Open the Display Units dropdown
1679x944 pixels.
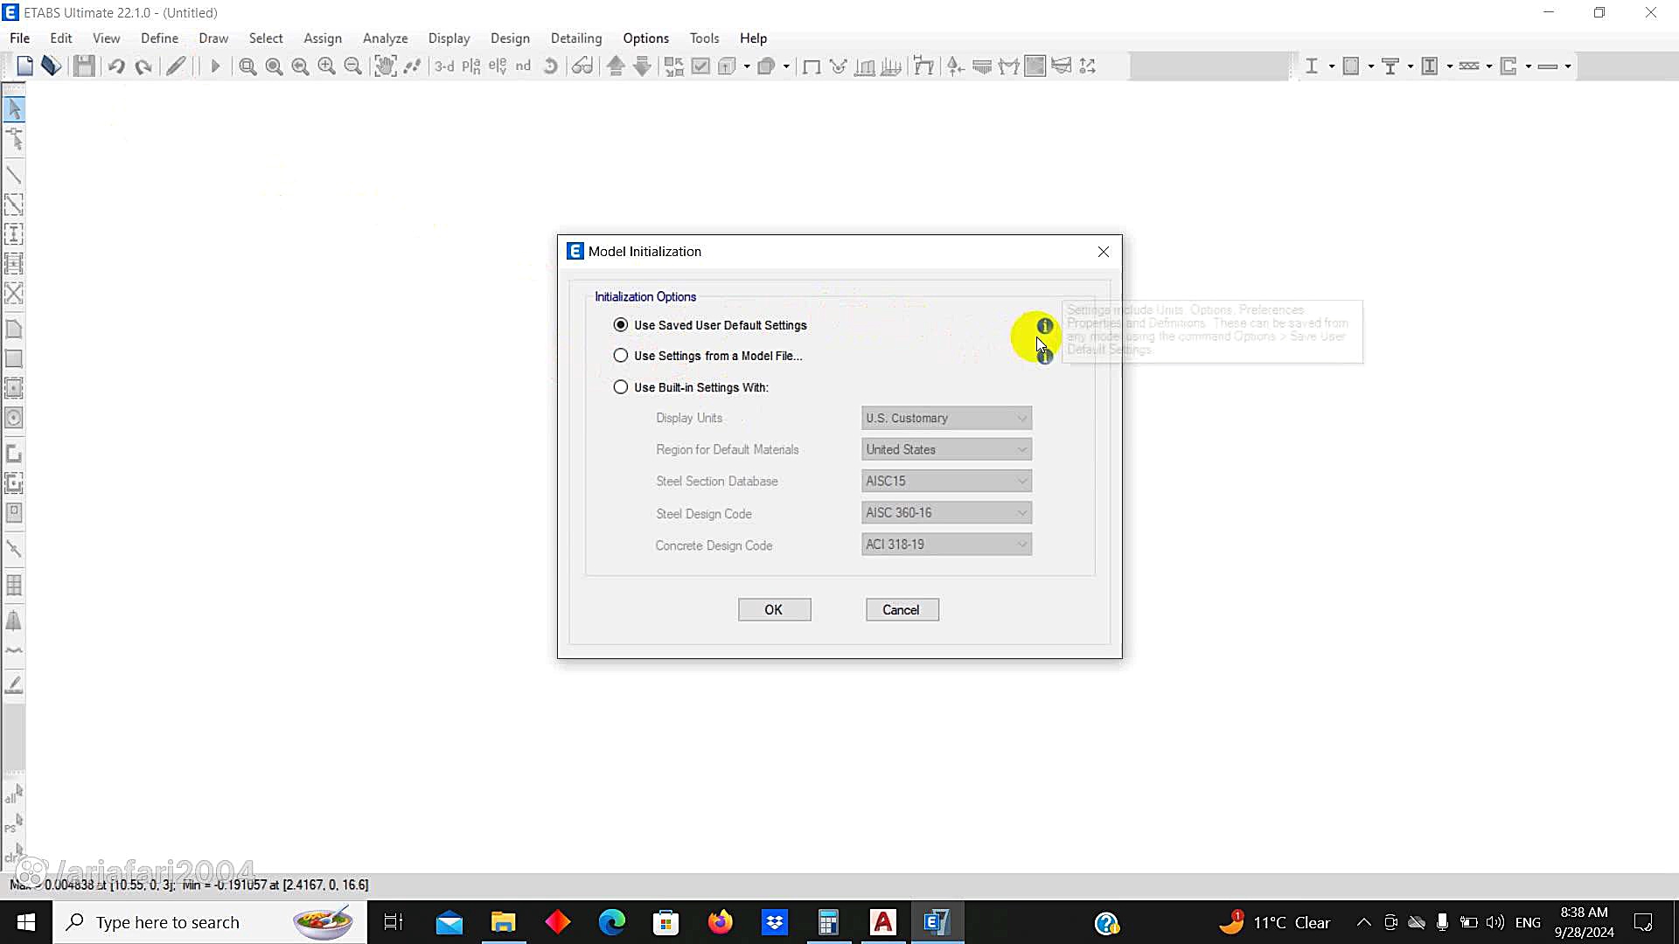pos(946,418)
